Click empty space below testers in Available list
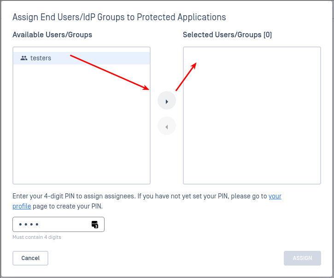The width and height of the screenshot is (334, 278). (82, 123)
